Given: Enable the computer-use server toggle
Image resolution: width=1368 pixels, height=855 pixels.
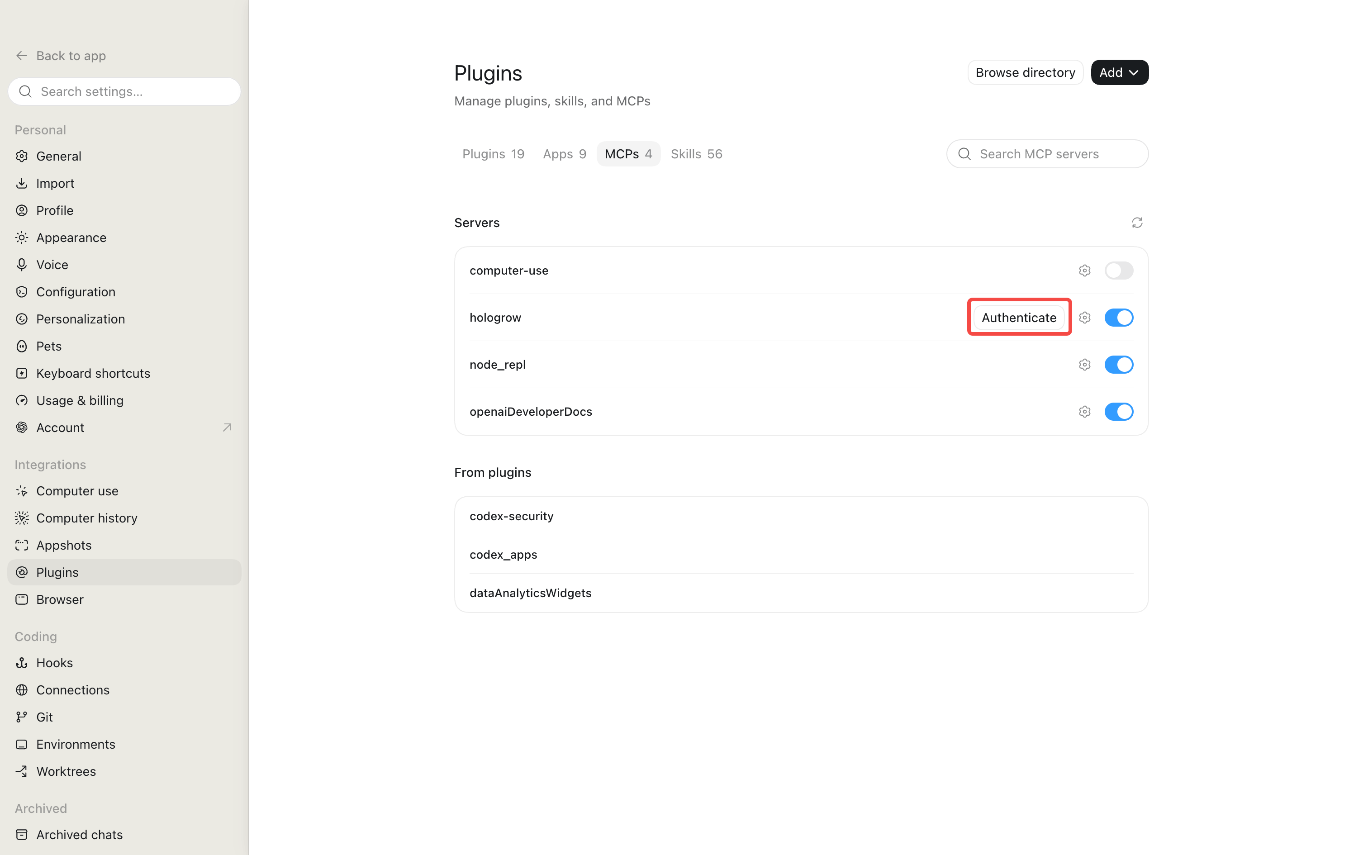Looking at the screenshot, I should coord(1118,271).
